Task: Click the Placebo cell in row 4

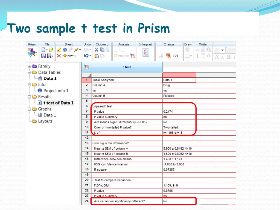Action: [179, 96]
